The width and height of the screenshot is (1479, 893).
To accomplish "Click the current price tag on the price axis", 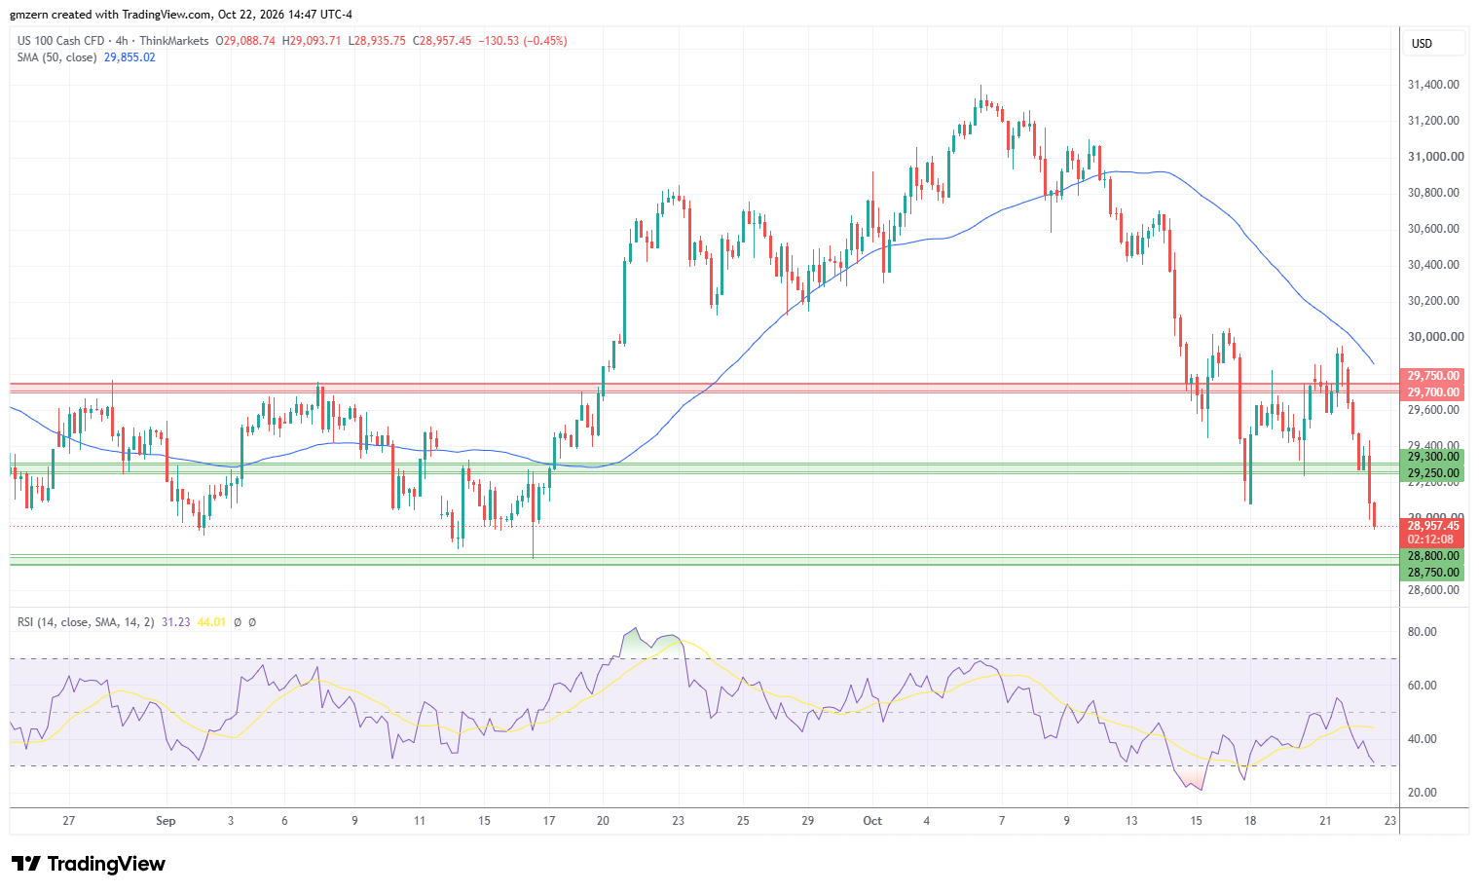I will click(1433, 526).
